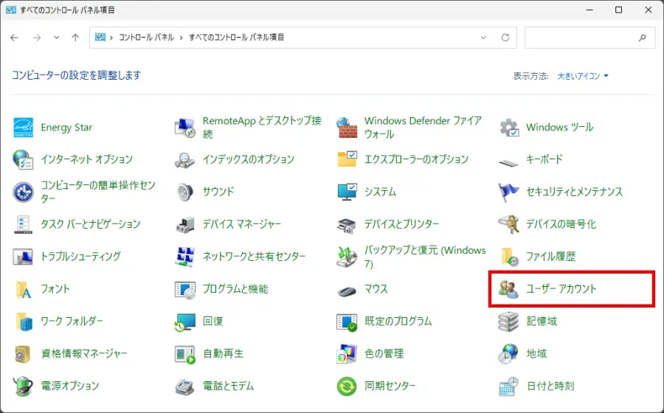The width and height of the screenshot is (664, 413).
Task: Open バックアップと復元 (Windows 7) icon
Action: [347, 257]
